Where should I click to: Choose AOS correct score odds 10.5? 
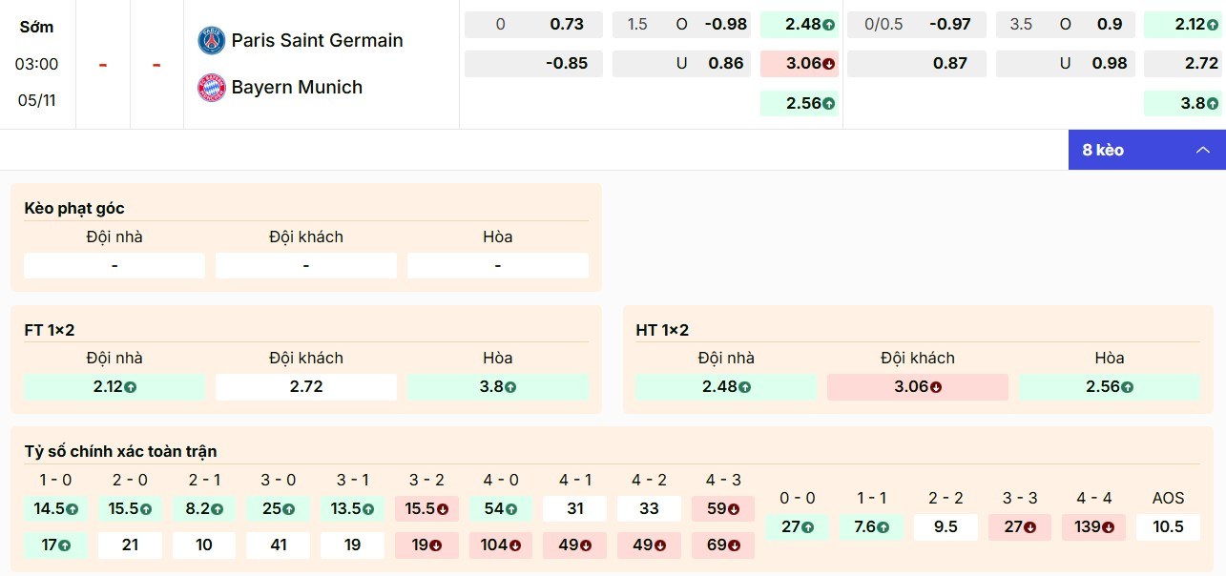coord(1168,527)
